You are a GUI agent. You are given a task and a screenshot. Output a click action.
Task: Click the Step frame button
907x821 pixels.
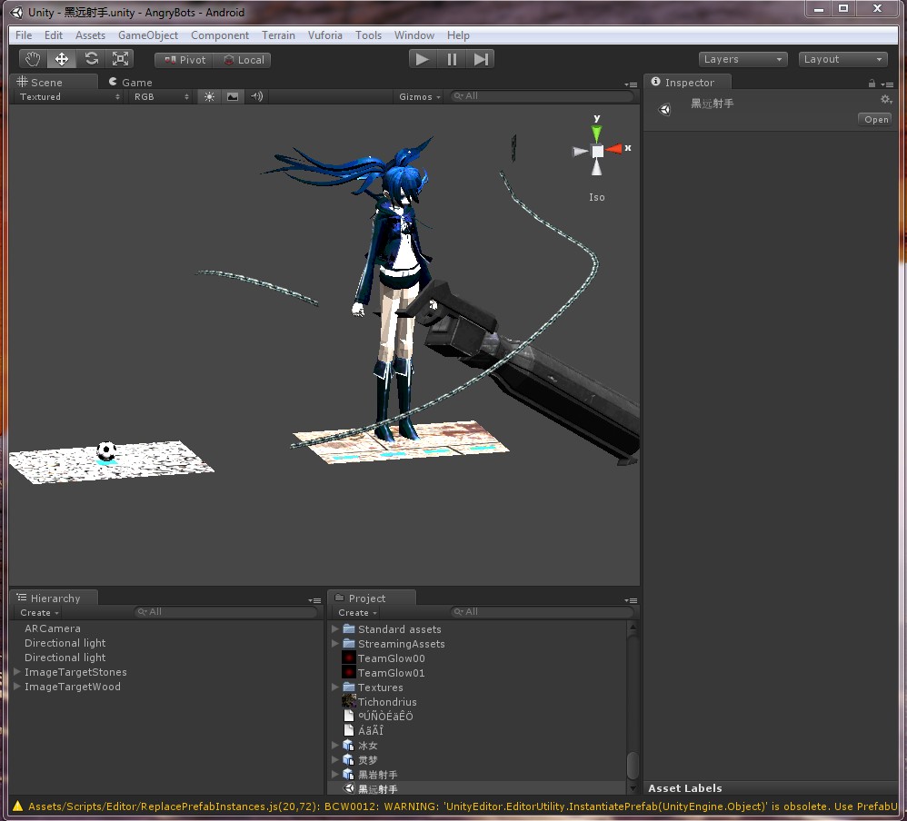point(481,59)
